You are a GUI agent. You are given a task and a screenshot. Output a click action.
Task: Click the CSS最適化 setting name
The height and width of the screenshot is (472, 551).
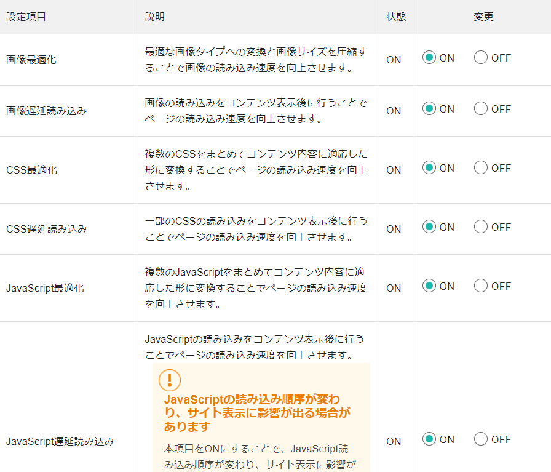tap(31, 170)
